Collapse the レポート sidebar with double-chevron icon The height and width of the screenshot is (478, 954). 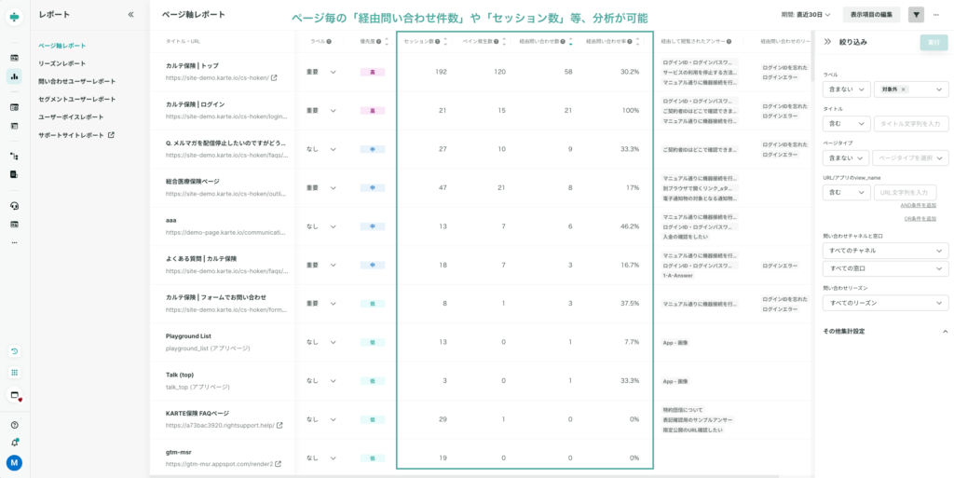coord(130,15)
